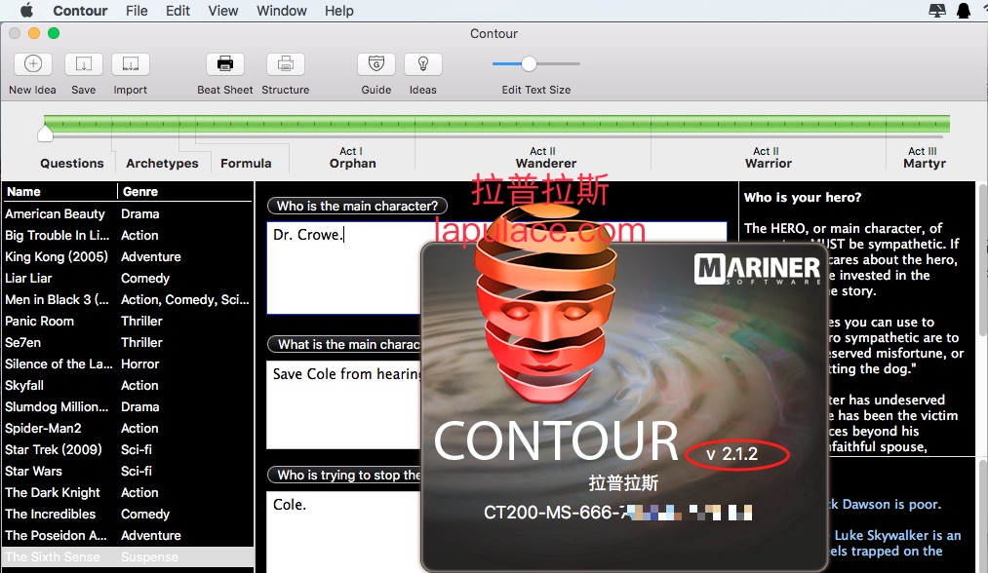Click the Ideas lightbulb icon

tap(422, 64)
